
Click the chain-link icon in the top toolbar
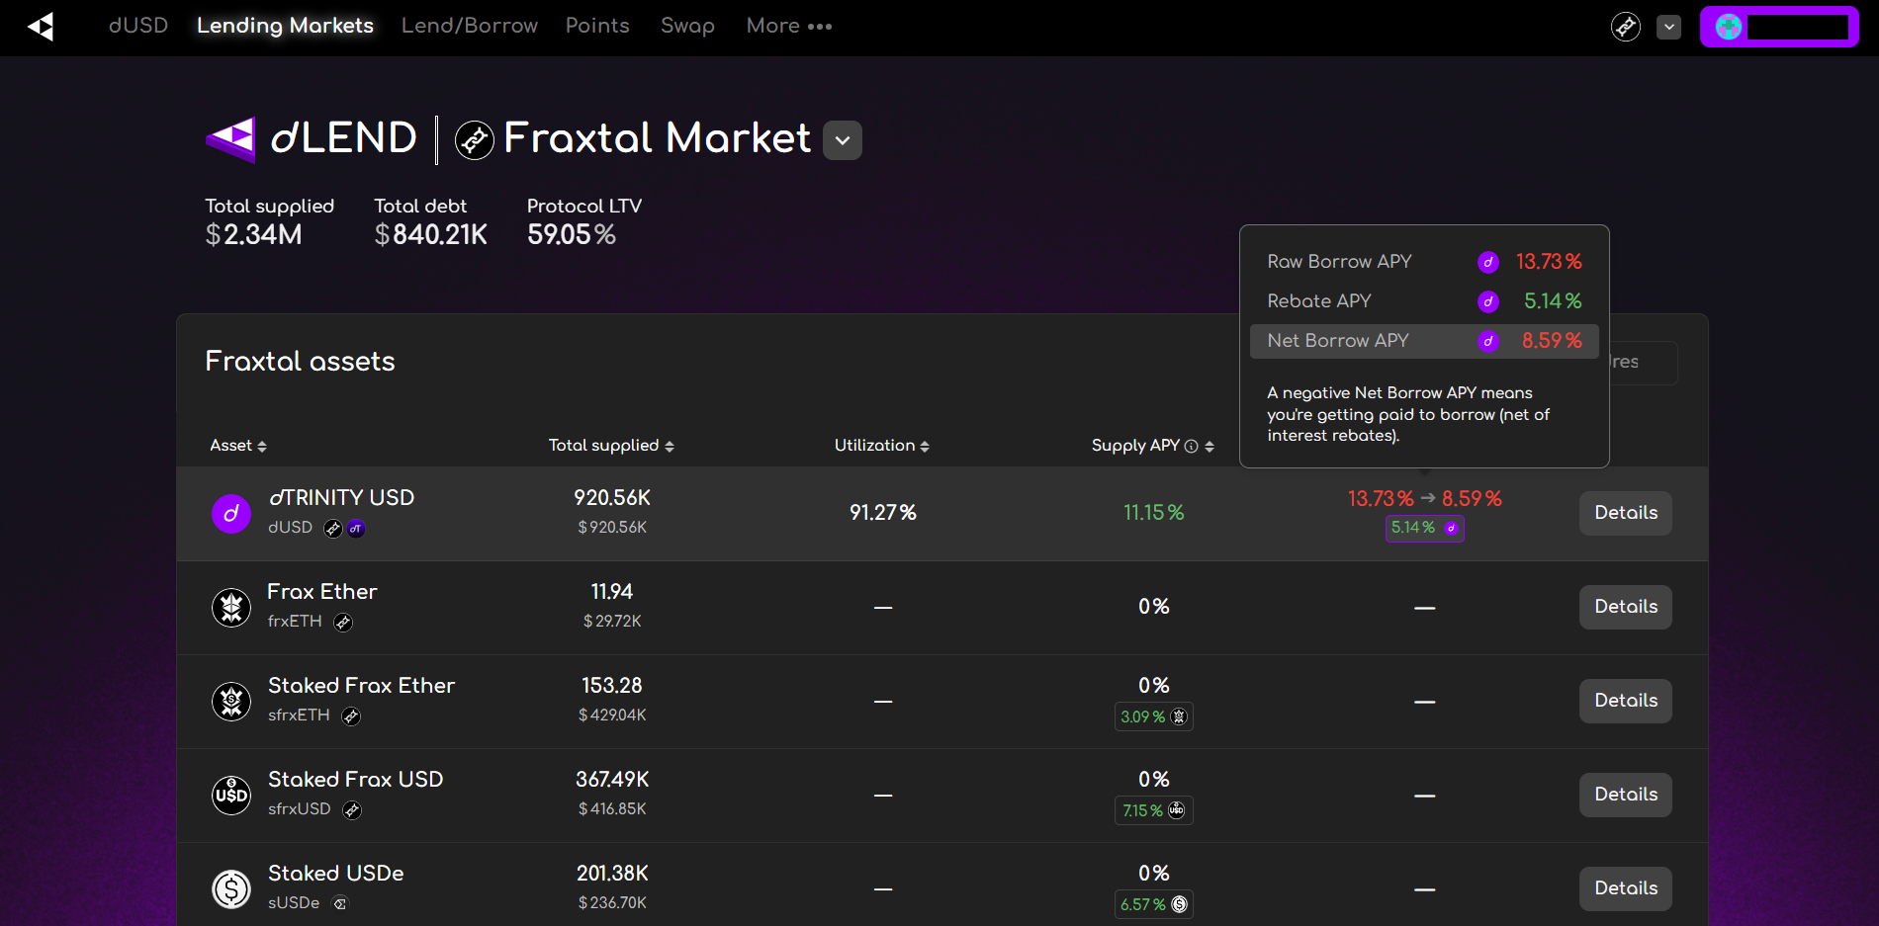pyautogui.click(x=1625, y=27)
